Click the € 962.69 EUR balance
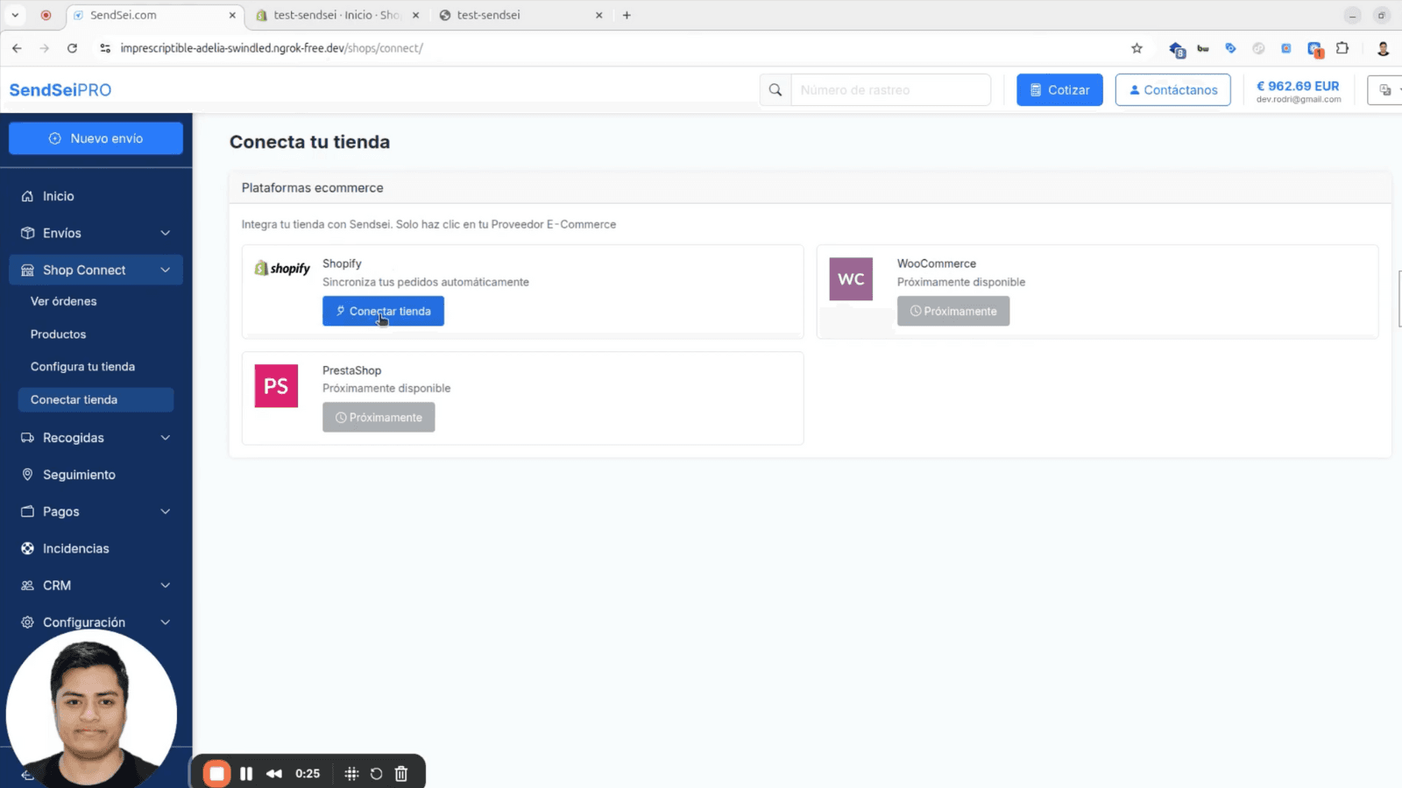Viewport: 1402px width, 788px height. [x=1298, y=86]
